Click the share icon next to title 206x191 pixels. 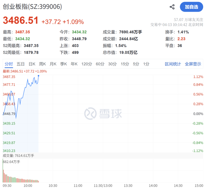point(172,7)
